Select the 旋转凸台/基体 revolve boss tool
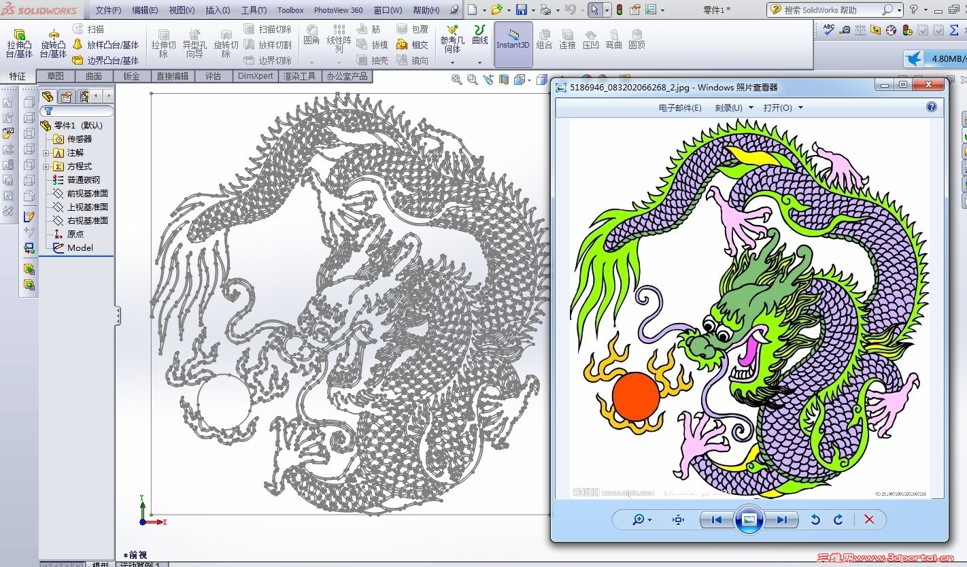This screenshot has height=567, width=967. 52,44
